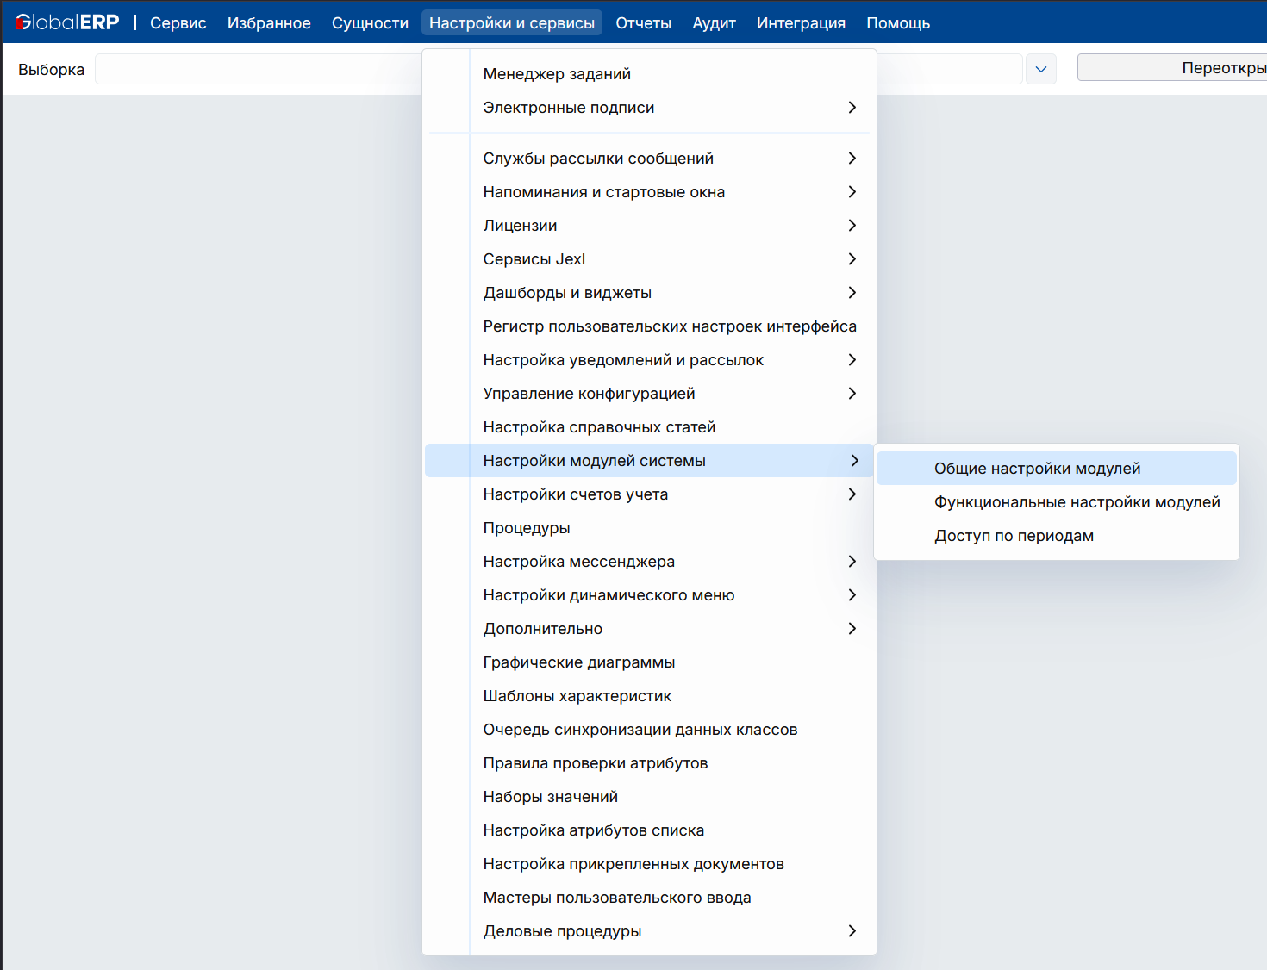Click Процедуры menu entry

(x=527, y=528)
